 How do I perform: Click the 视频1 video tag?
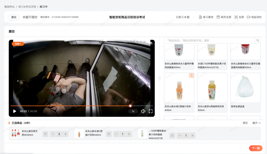[x=18, y=44]
